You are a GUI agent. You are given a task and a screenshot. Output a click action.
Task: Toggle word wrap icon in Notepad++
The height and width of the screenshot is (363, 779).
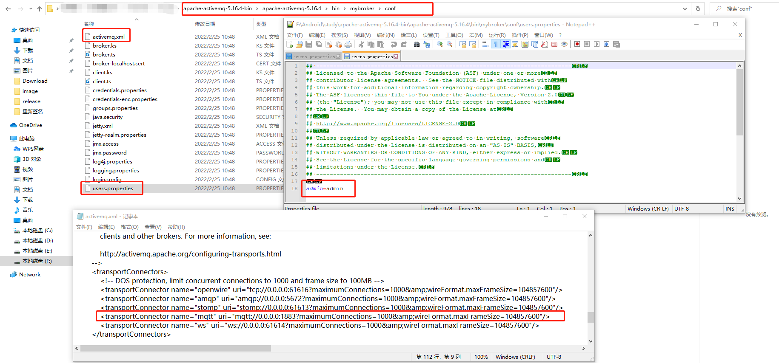pos(486,44)
